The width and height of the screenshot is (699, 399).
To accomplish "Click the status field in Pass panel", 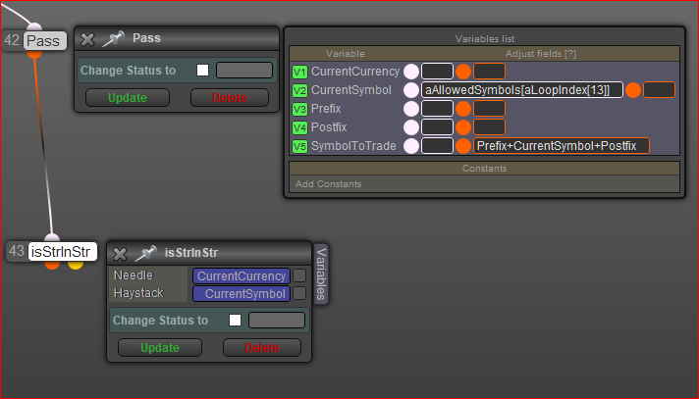I will point(244,70).
